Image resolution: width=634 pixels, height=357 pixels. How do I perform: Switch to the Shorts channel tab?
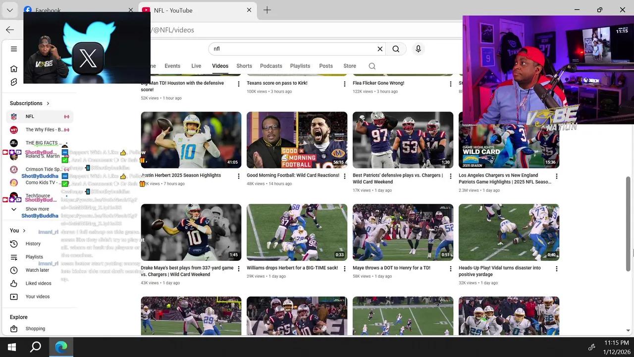tap(244, 66)
